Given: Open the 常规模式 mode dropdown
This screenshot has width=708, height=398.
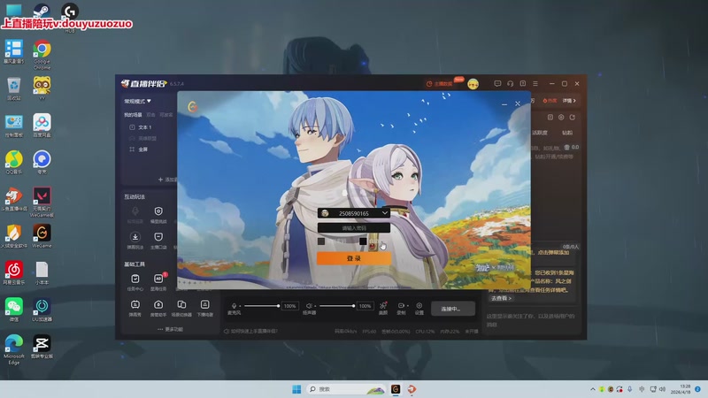Looking at the screenshot, I should pyautogui.click(x=137, y=101).
